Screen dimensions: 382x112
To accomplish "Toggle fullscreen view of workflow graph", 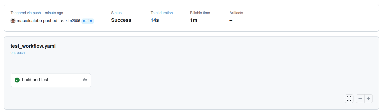I will (x=349, y=98).
